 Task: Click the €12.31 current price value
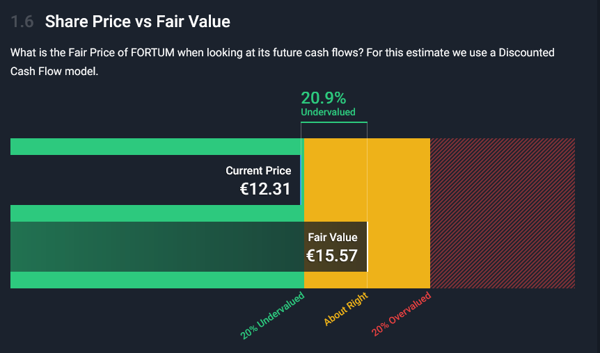pyautogui.click(x=265, y=189)
